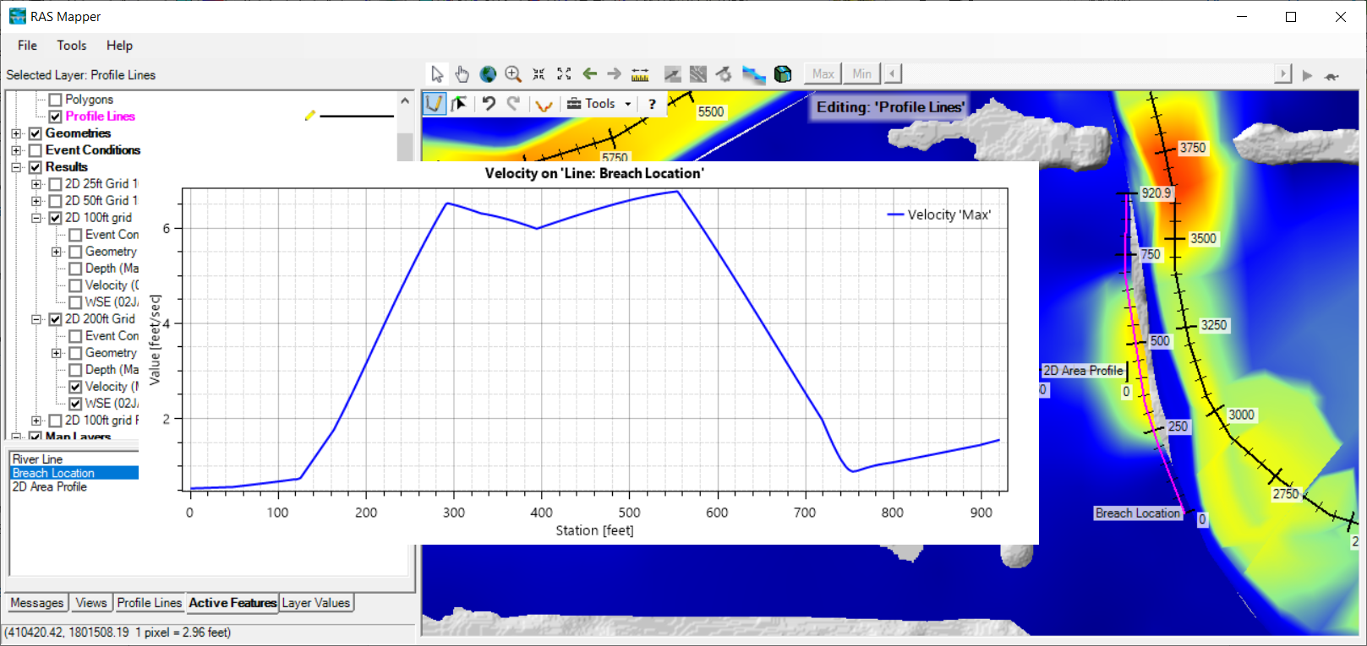The image size is (1367, 646).
Task: Click the ruler measure tool
Action: 640,74
